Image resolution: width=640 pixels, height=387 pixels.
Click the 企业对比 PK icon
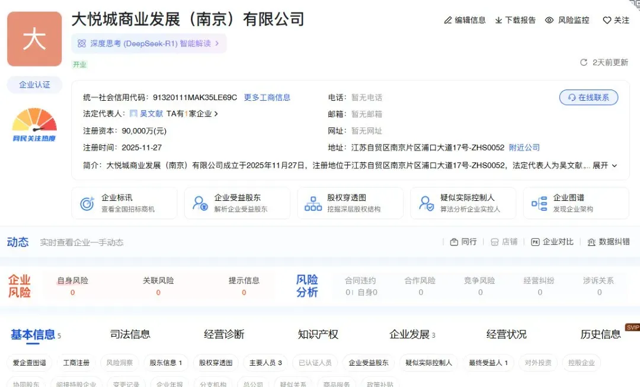pyautogui.click(x=535, y=242)
